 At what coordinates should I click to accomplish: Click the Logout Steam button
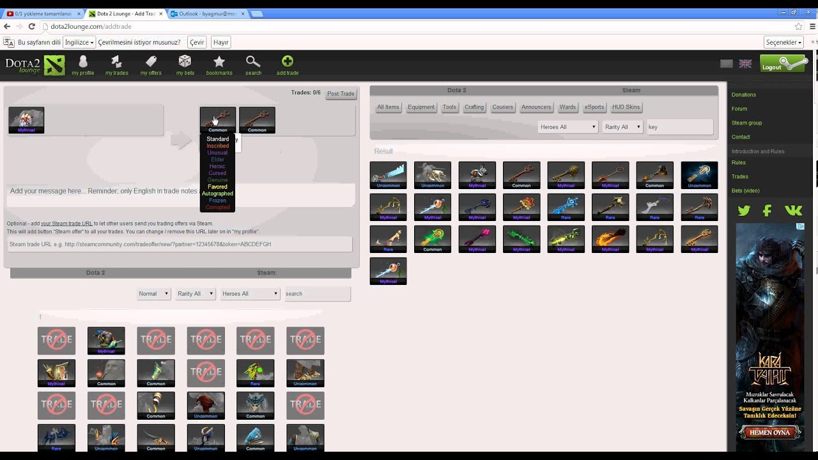pyautogui.click(x=783, y=64)
